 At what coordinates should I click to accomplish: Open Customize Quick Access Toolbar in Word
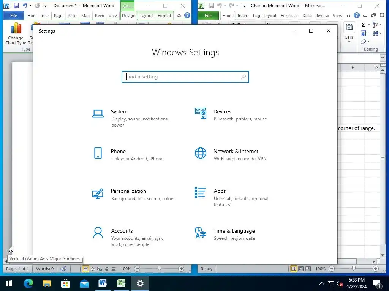click(x=46, y=6)
